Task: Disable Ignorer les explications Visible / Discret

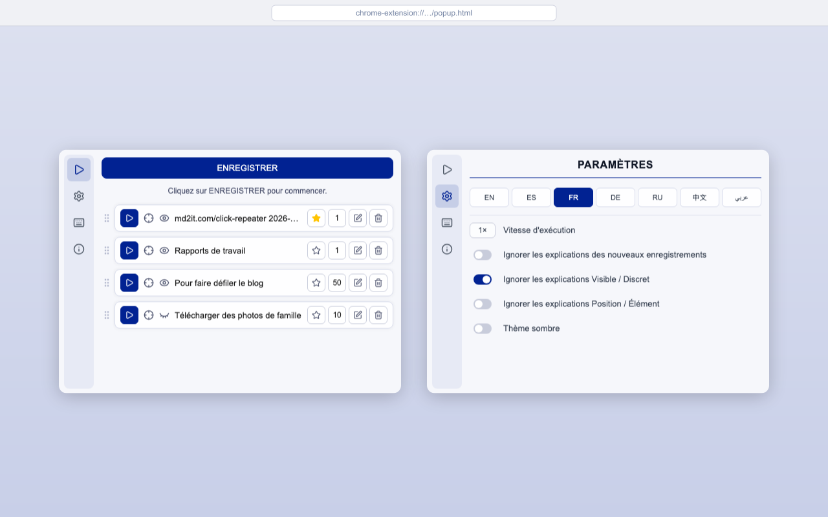Action: click(x=483, y=279)
